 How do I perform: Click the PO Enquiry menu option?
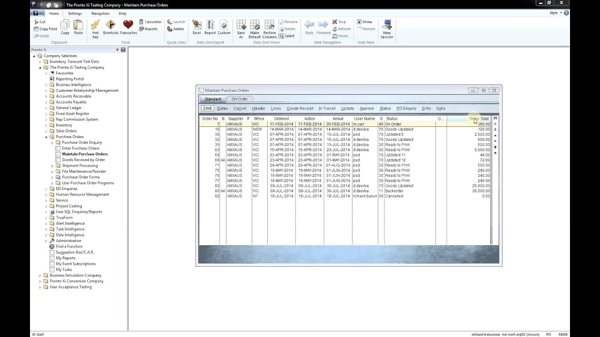pyautogui.click(x=406, y=109)
